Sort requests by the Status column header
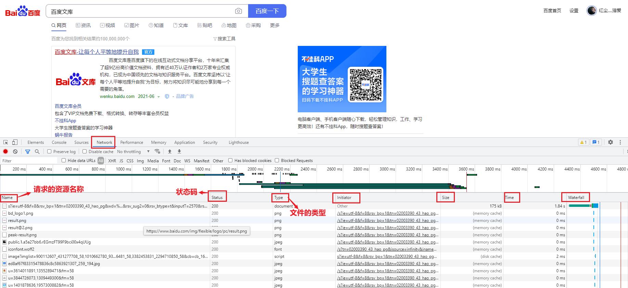Image resolution: width=628 pixels, height=288 pixels. click(217, 198)
